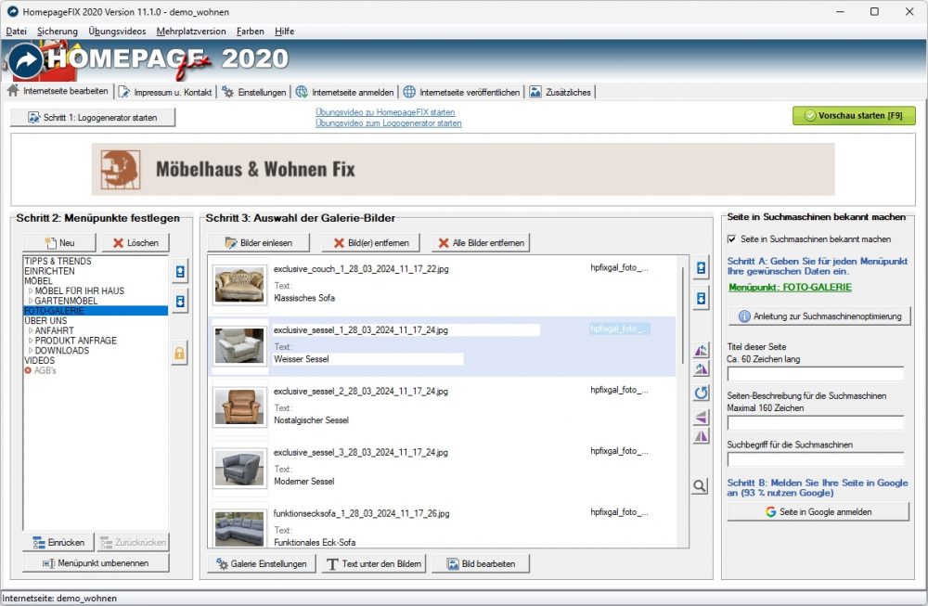Click the Google G logo icon
The image size is (928, 606).
point(770,512)
